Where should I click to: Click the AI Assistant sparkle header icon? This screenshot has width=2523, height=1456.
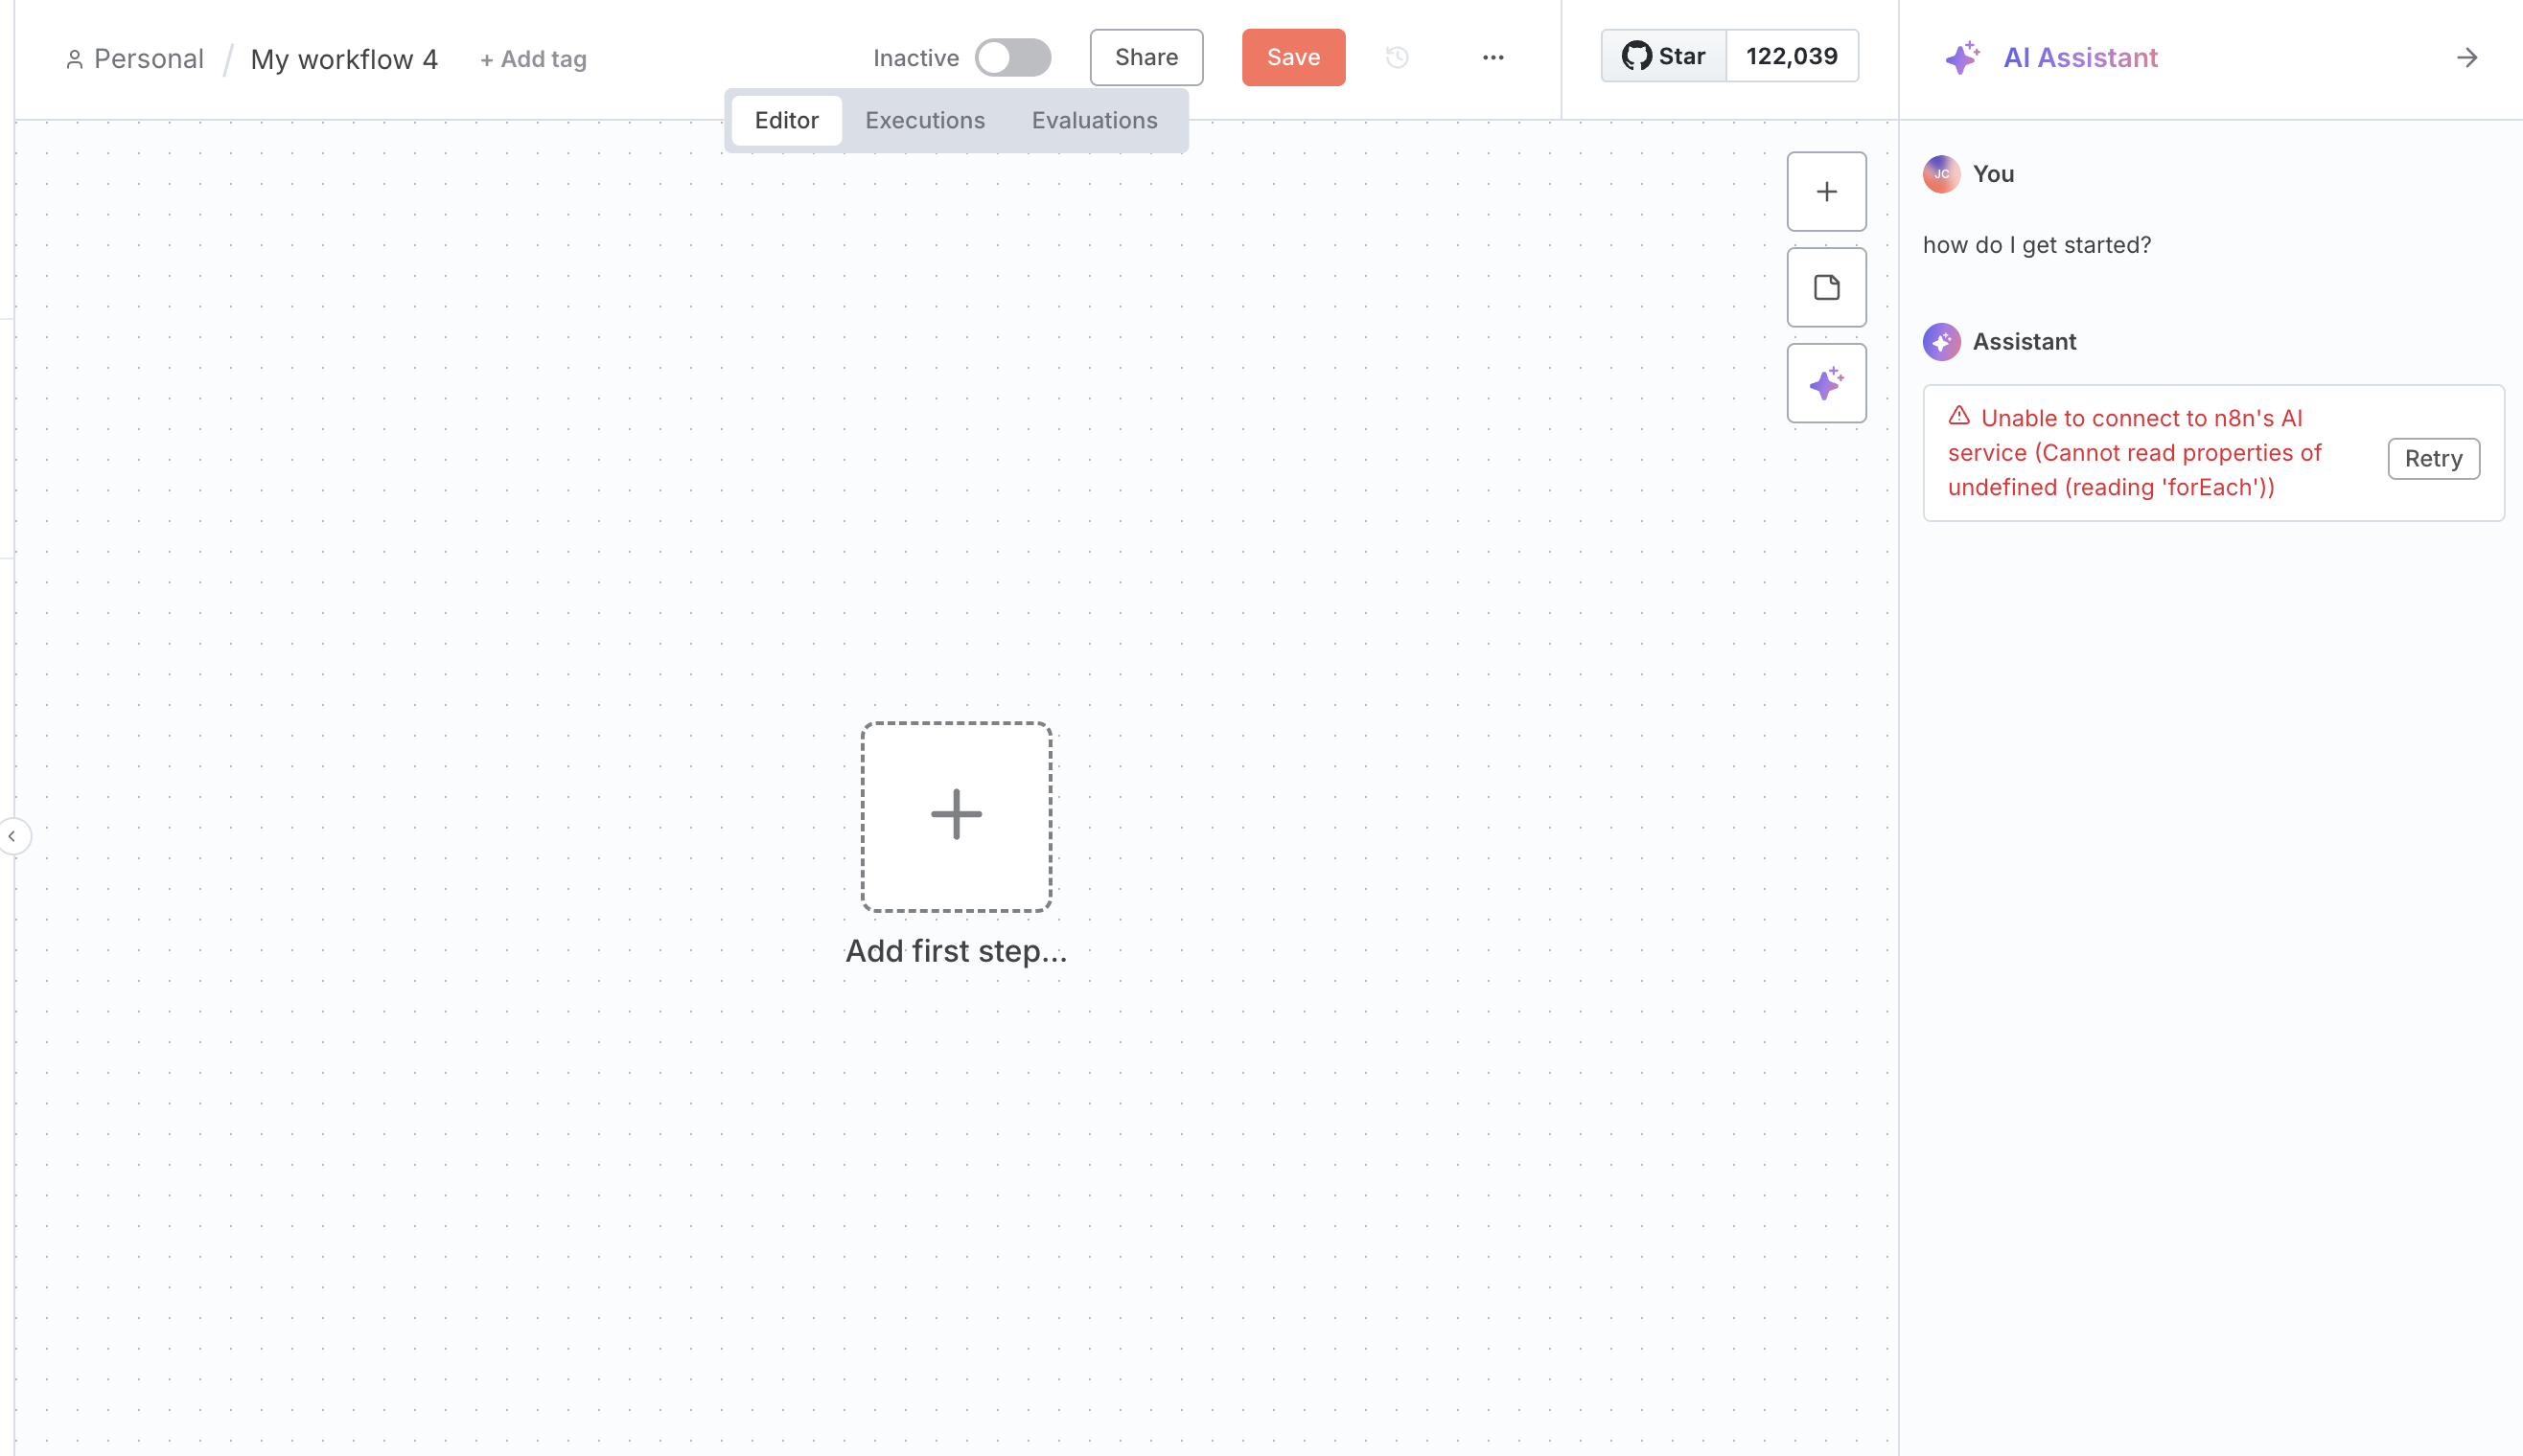pos(1962,58)
